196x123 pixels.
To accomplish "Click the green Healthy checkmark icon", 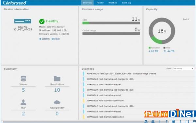I will [42, 22].
